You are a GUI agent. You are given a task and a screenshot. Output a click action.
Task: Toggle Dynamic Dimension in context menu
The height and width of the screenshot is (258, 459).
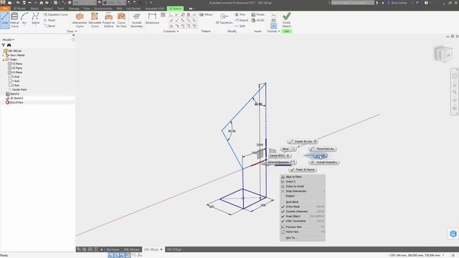(303, 211)
